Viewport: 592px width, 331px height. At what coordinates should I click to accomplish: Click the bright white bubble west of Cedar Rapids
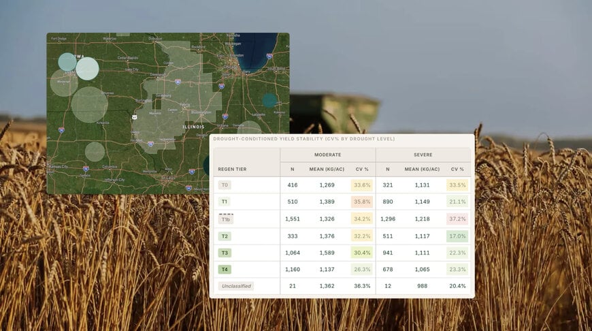[x=87, y=69]
